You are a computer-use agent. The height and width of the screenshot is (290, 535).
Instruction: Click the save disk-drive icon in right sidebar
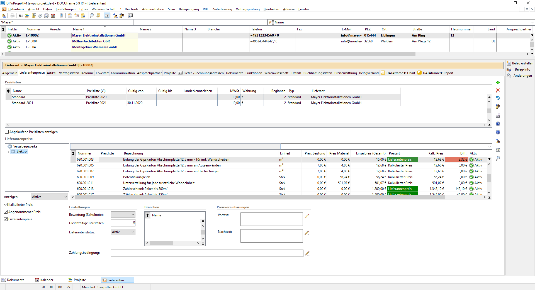[498, 115]
